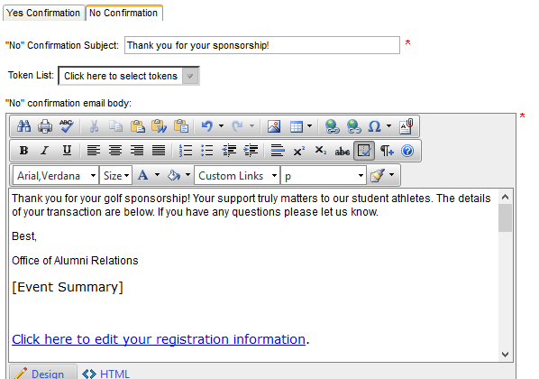Switch to the Yes Confirmation tab
Screen dimensions: 539x379
click(x=43, y=13)
